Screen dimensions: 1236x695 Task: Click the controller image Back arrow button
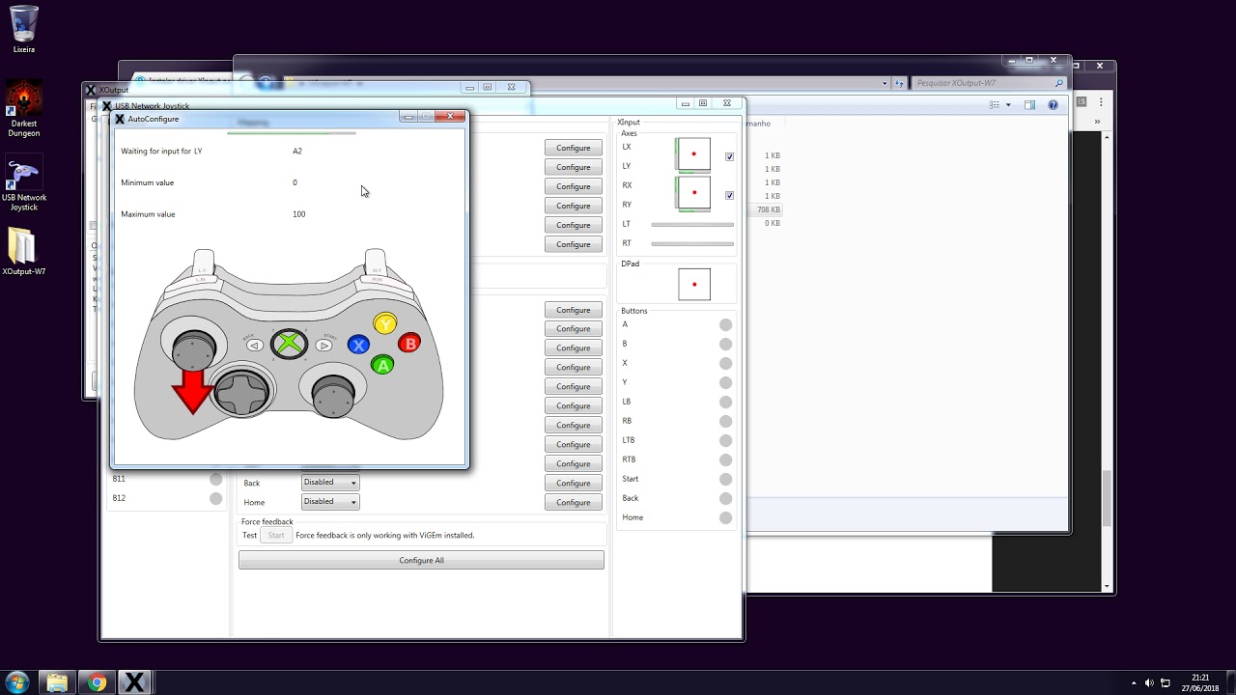[255, 345]
